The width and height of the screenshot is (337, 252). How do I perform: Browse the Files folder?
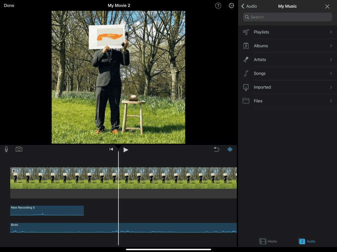pos(287,101)
